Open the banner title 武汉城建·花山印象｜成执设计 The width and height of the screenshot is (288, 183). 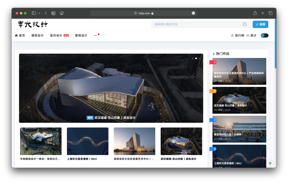[115, 118]
